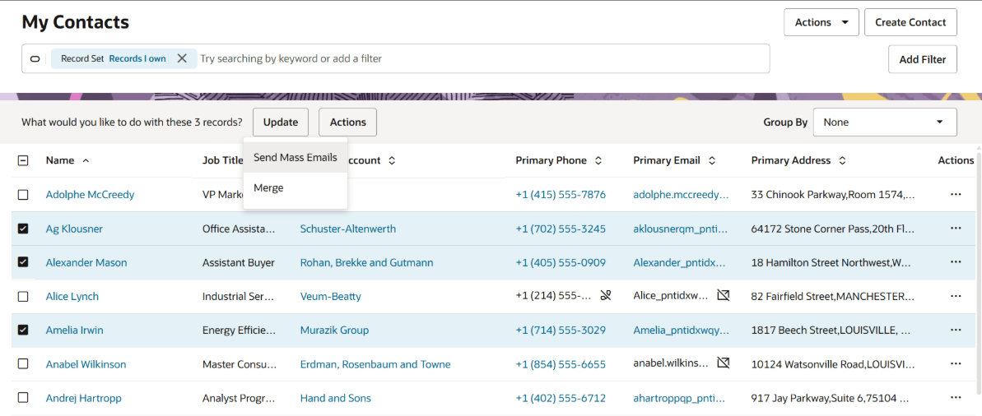Screen dimensions: 982x416
Task: Click the do-not-call icon beside Alice Lynch's phone
Action: tap(604, 296)
